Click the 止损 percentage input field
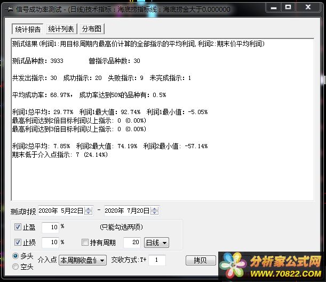 (50, 243)
